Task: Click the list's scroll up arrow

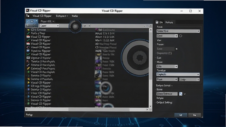Action: pyautogui.click(x=151, y=30)
